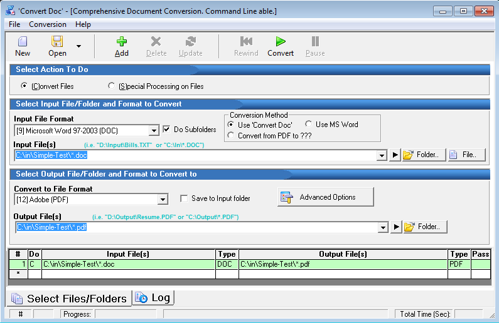Open the dropdown arrow next to Open
This screenshot has height=323, width=499.
(x=78, y=46)
